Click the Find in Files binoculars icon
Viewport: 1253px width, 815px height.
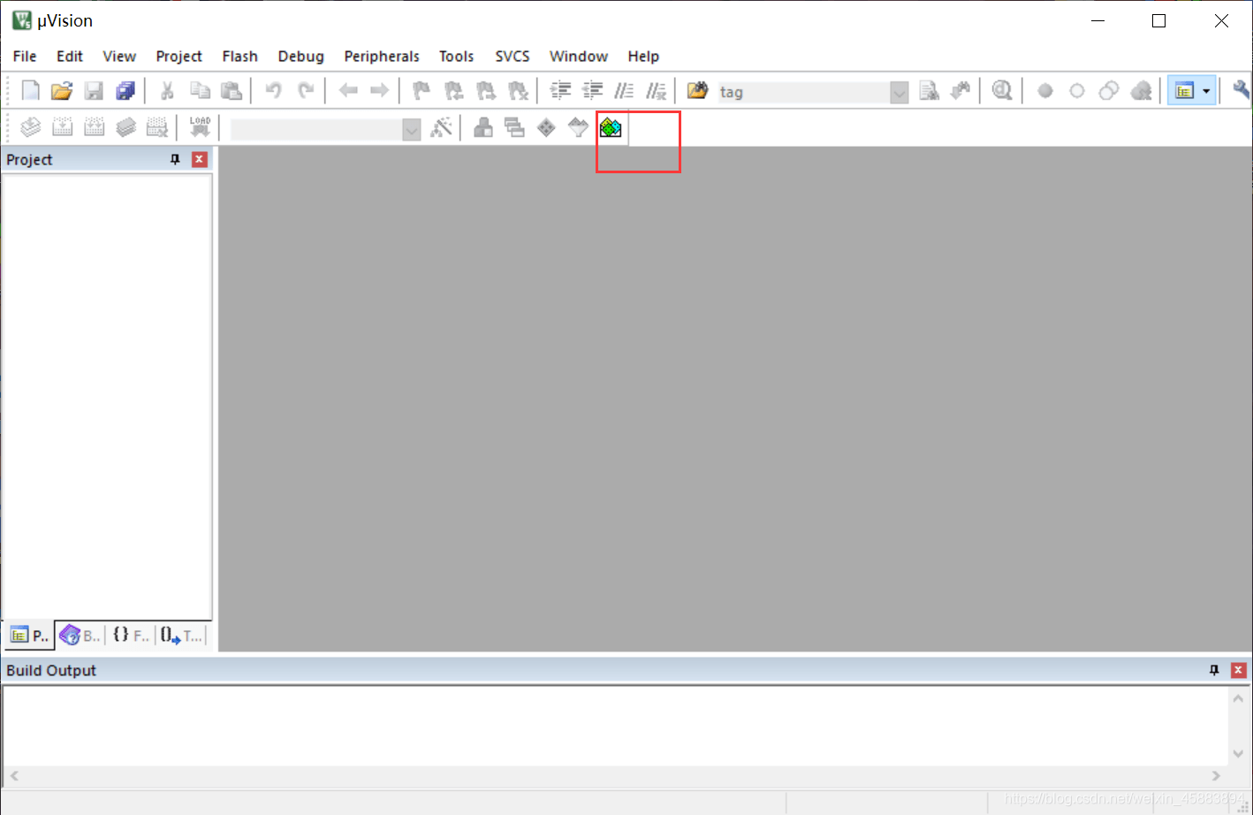961,90
